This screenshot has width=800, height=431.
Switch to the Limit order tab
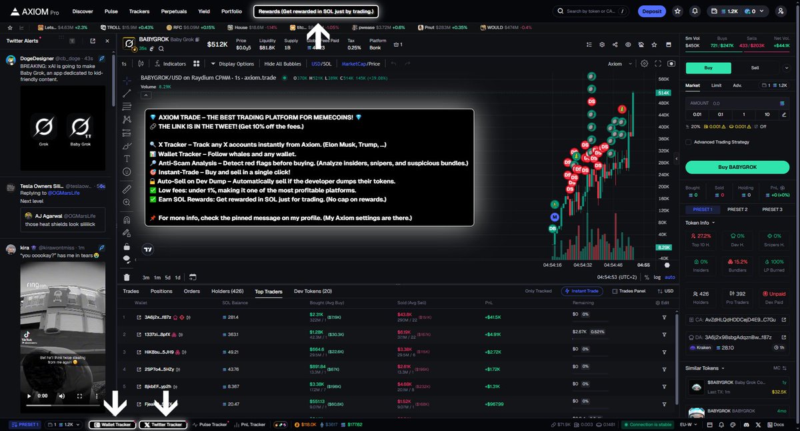pyautogui.click(x=716, y=85)
